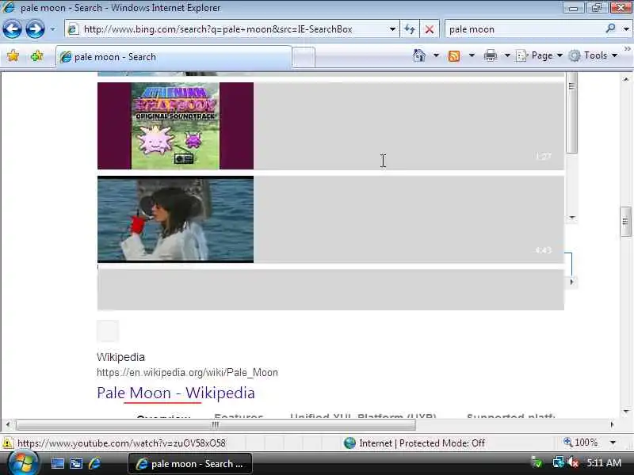Open Favorites Center star icon
634x475 pixels.
[x=13, y=55]
